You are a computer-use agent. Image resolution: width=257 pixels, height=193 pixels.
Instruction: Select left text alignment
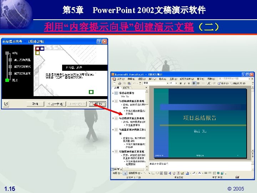click(x=194, y=83)
